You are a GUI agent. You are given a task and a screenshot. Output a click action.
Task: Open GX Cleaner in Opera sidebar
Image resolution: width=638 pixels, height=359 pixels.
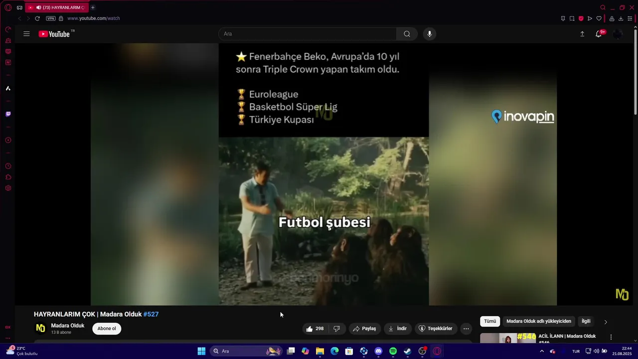(8, 40)
